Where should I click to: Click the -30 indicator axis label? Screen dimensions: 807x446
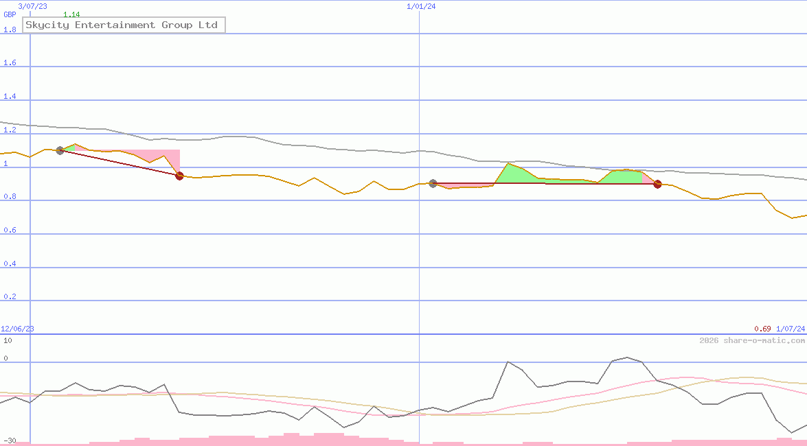[10, 441]
